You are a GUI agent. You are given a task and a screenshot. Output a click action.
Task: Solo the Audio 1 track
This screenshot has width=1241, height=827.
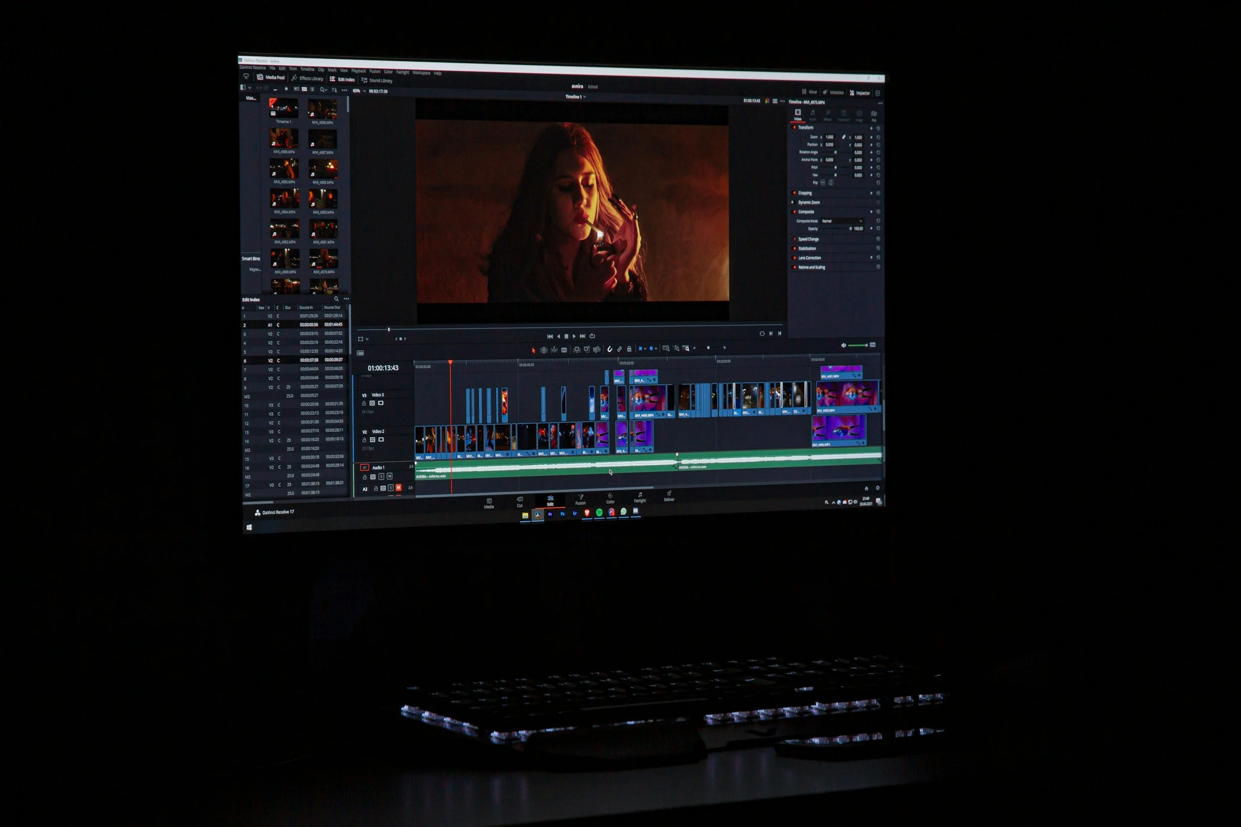coord(381,477)
